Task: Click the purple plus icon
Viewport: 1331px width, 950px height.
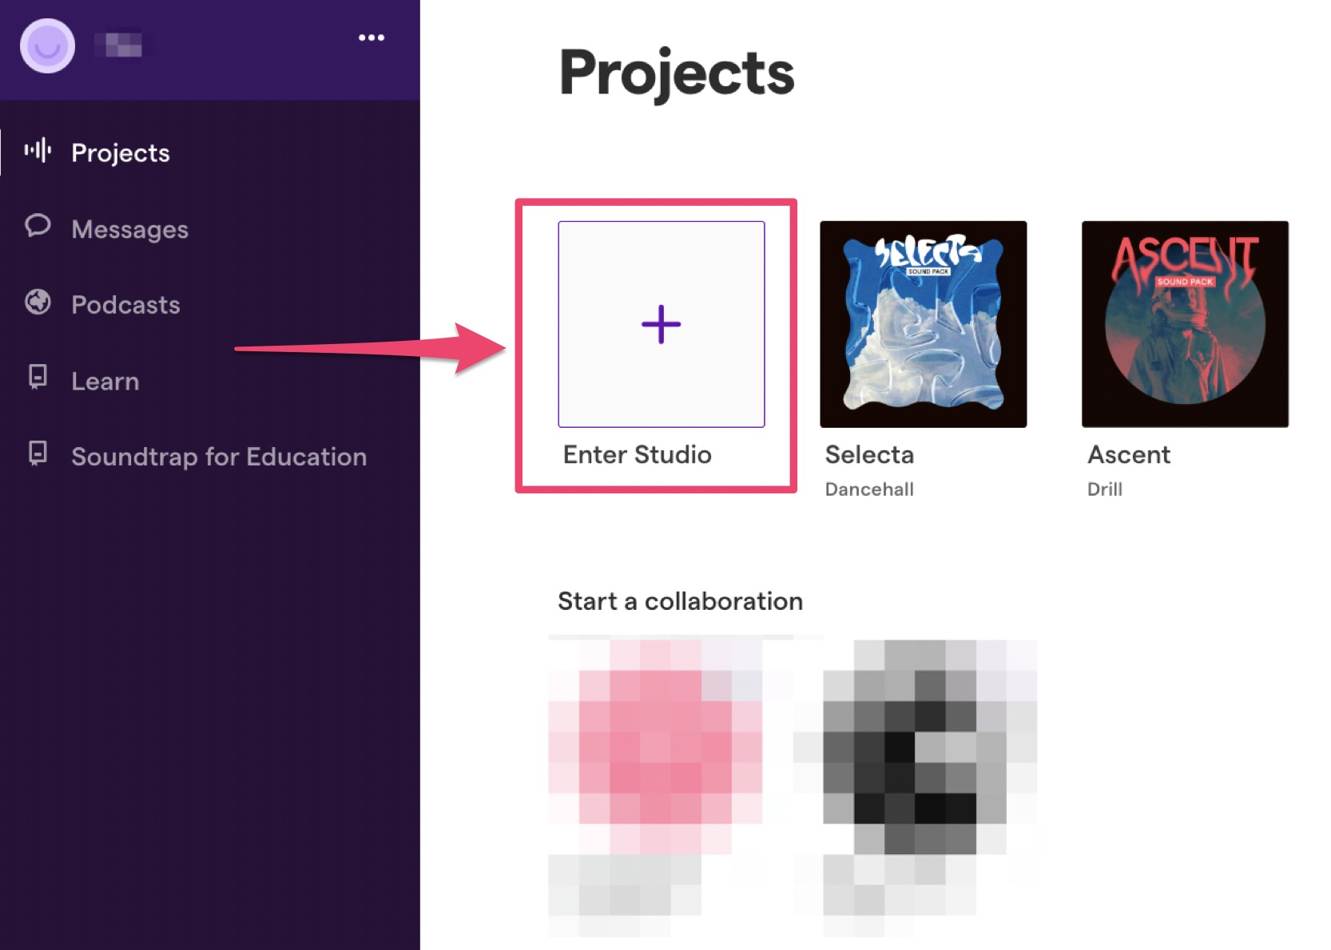Action: click(662, 324)
